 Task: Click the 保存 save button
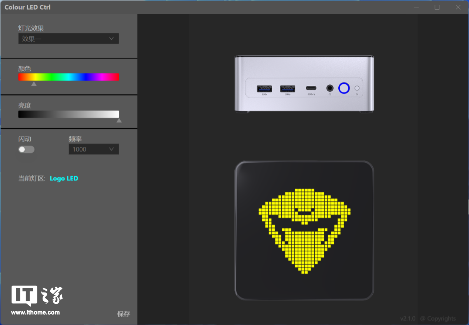coord(124,314)
